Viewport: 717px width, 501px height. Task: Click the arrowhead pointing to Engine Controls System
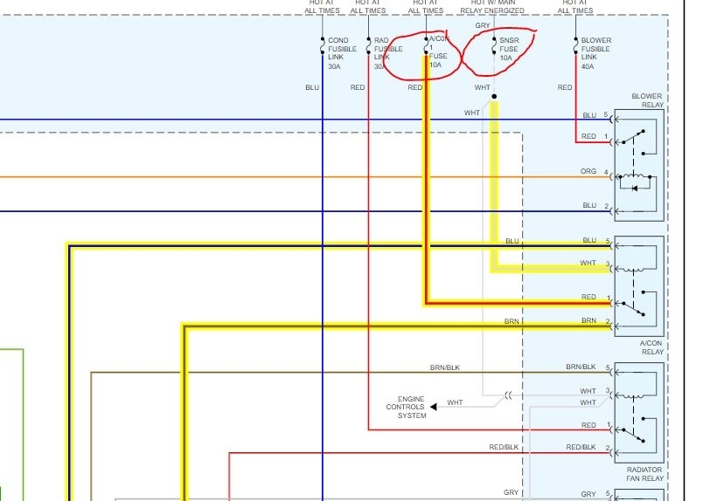coord(434,407)
